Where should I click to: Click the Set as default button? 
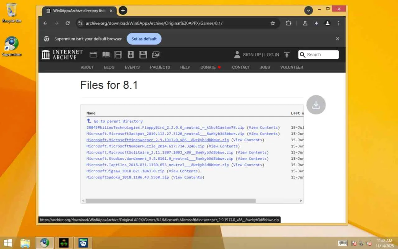(x=144, y=39)
